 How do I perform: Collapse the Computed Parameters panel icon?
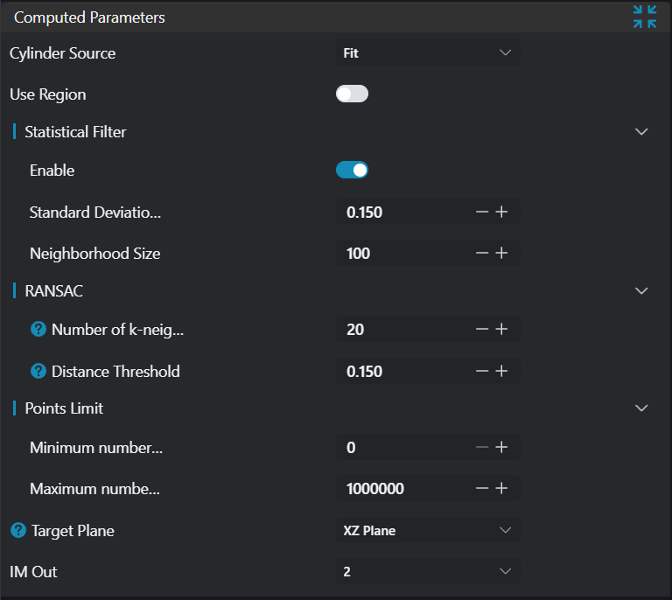(x=645, y=17)
